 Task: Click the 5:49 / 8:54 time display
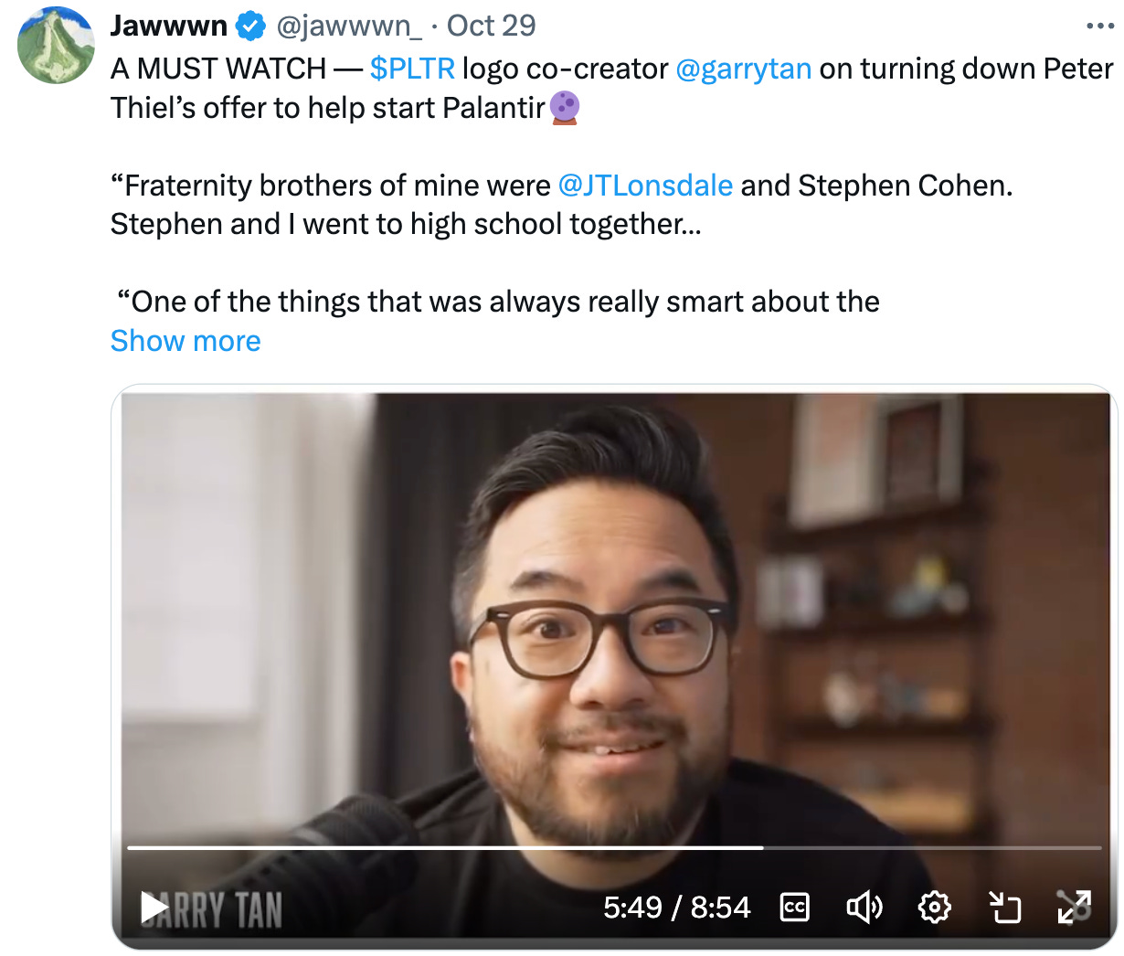676,908
